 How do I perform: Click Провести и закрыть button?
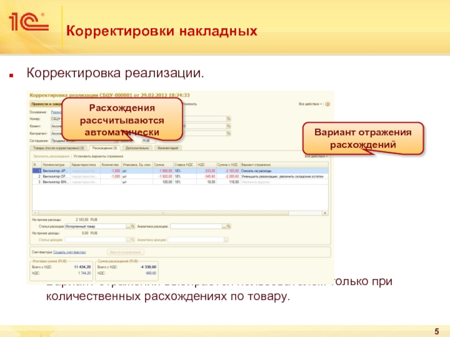pyautogui.click(x=46, y=104)
